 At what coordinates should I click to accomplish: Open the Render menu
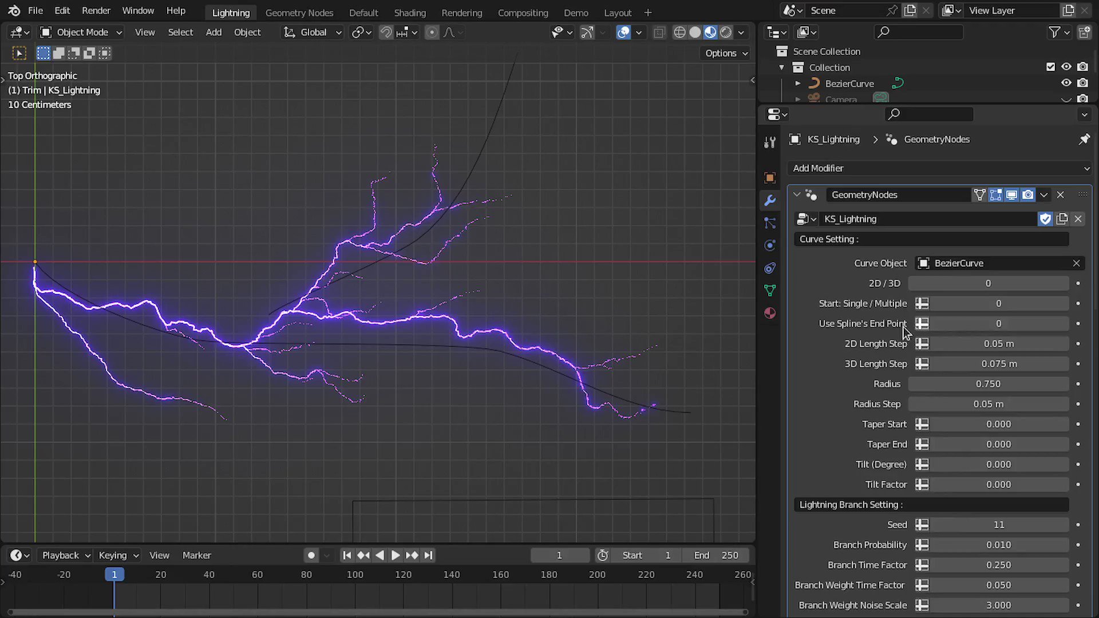tap(96, 10)
